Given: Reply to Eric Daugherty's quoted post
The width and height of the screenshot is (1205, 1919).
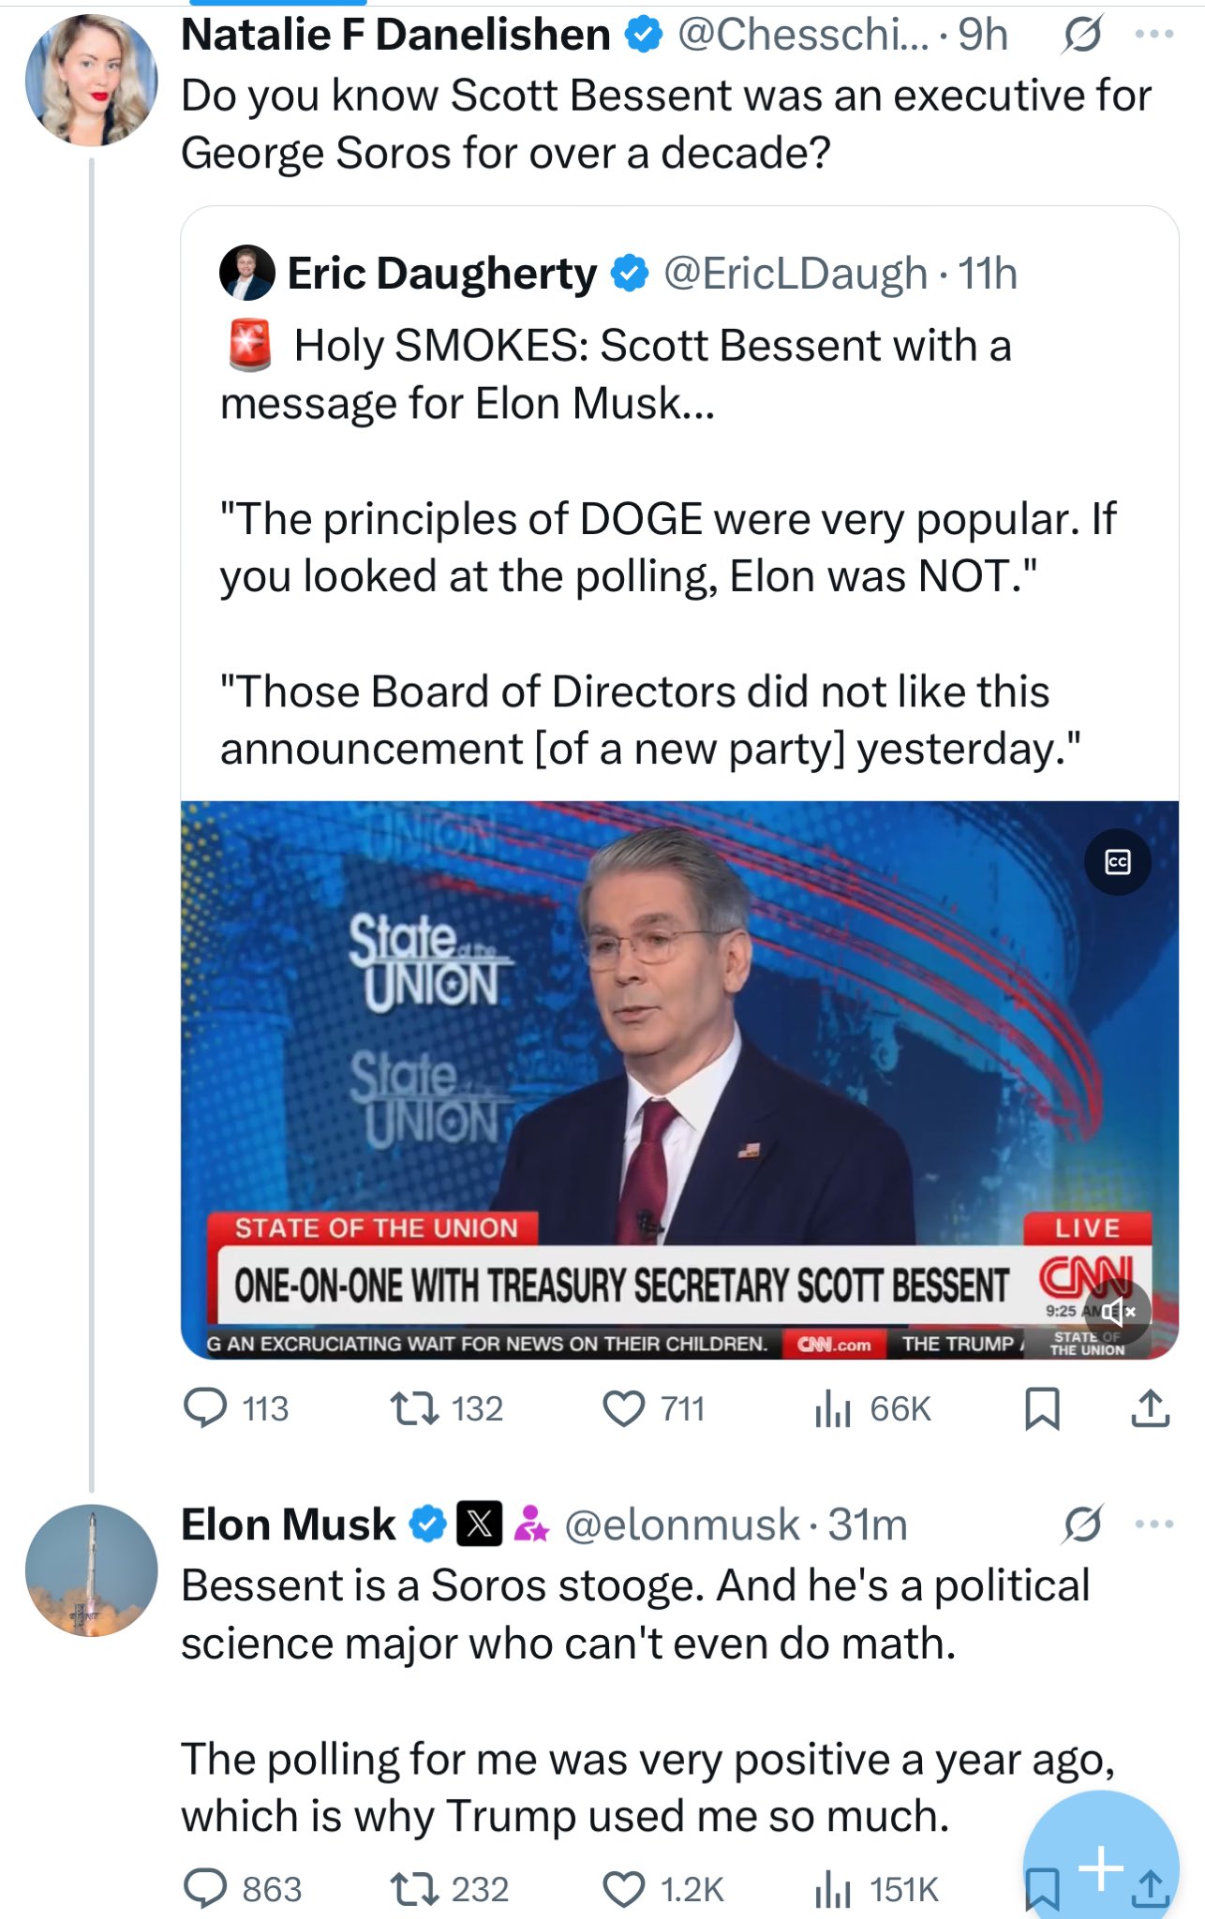Looking at the screenshot, I should (x=205, y=1408).
